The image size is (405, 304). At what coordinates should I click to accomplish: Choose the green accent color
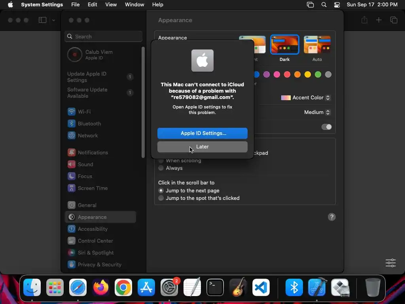318,74
